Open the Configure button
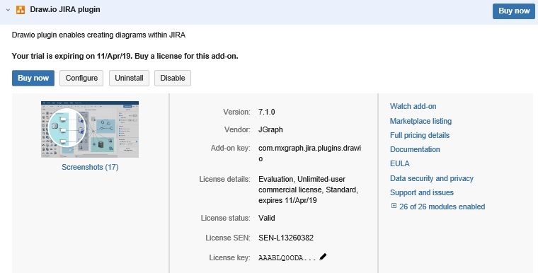The image size is (538, 273). click(x=81, y=79)
